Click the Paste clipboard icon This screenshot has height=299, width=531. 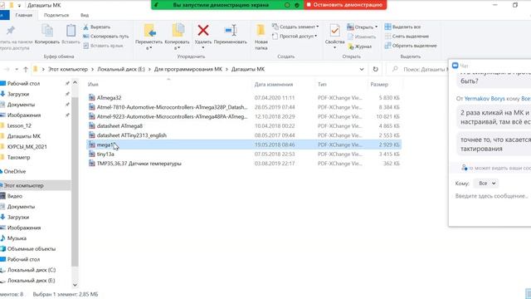coord(71,31)
